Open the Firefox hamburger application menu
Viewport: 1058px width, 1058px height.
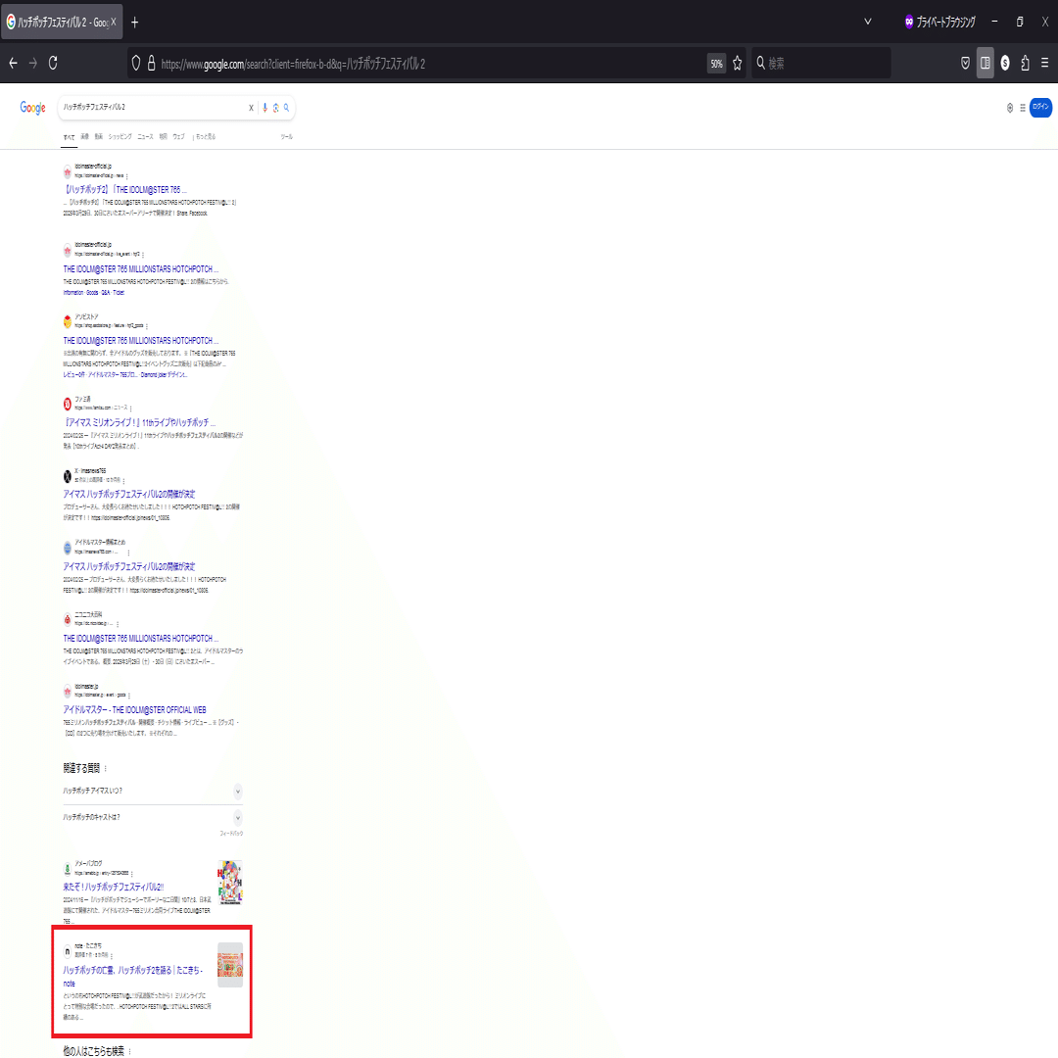[x=1044, y=64]
